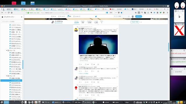Select the ツイート 12,204 profile tab
186x104 pixels.
(x=76, y=22)
